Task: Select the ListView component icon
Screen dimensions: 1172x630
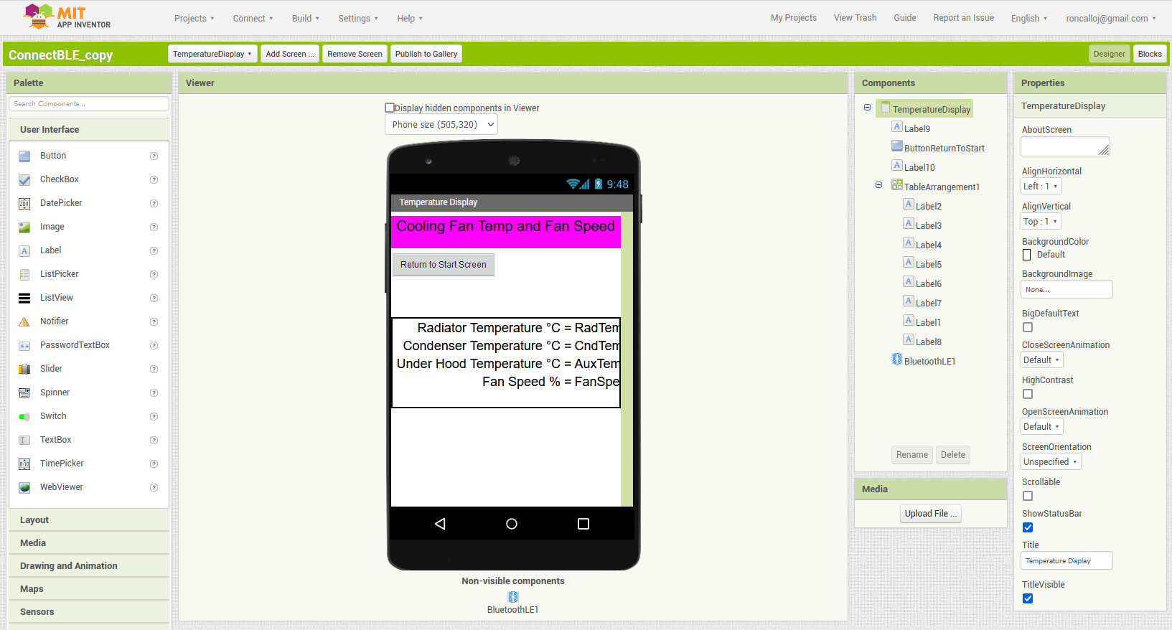Action: pyautogui.click(x=24, y=298)
